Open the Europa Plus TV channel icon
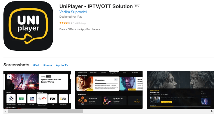Viewport: 220px width, 125px height. tap(42, 99)
